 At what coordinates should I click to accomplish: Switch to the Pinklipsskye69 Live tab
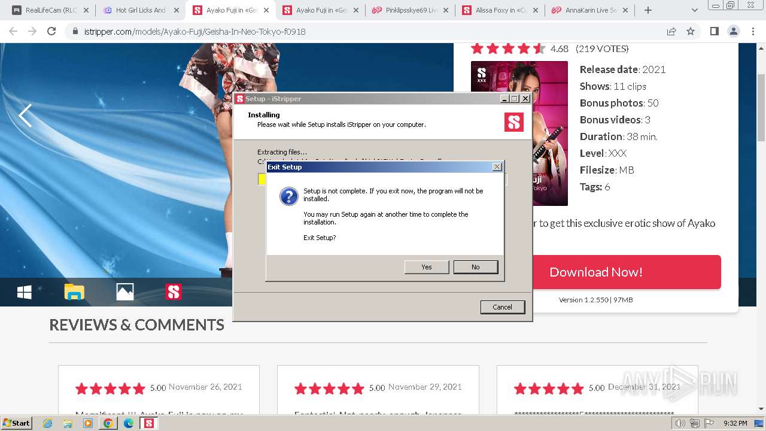(409, 10)
